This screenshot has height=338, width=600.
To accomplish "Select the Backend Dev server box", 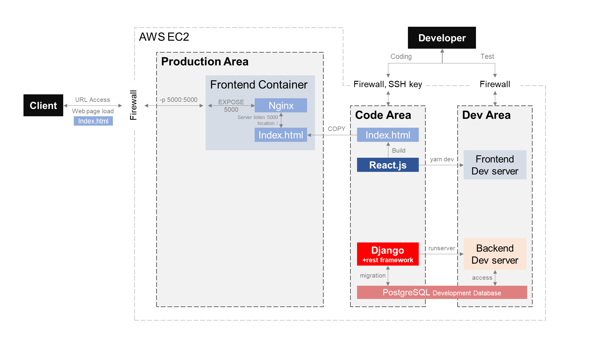I will pos(495,254).
